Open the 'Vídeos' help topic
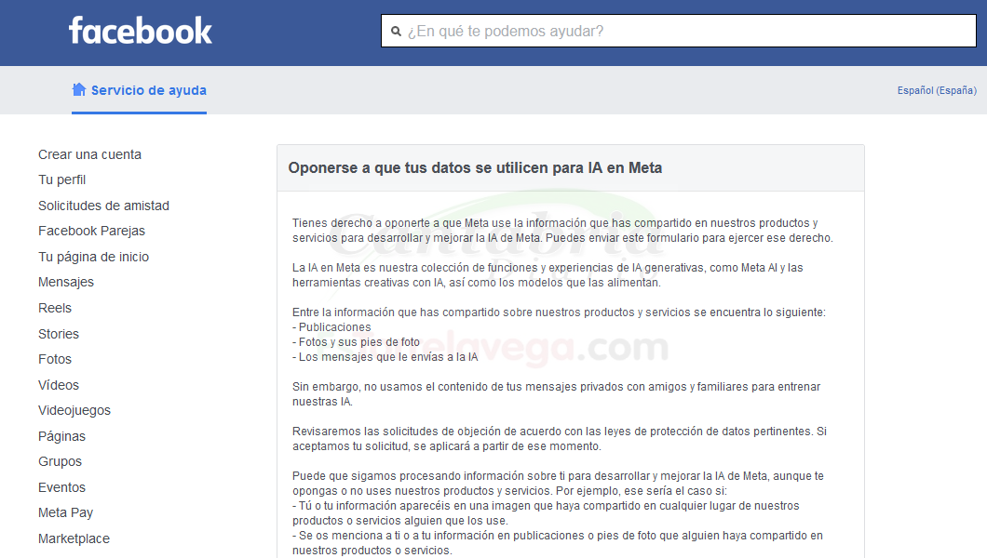This screenshot has height=558, width=987. tap(59, 385)
